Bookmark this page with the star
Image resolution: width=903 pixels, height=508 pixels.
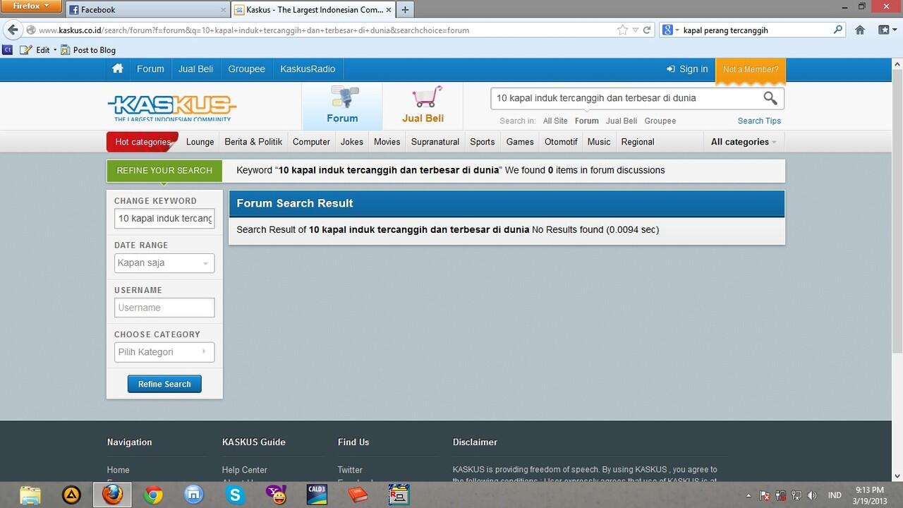622,30
